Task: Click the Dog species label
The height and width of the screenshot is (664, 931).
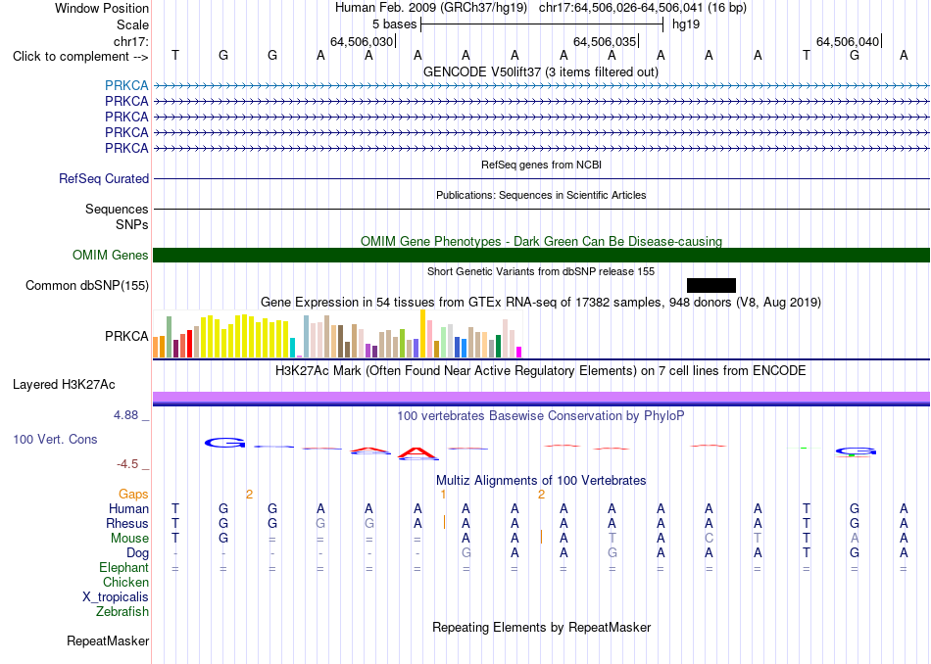Action: (x=137, y=553)
